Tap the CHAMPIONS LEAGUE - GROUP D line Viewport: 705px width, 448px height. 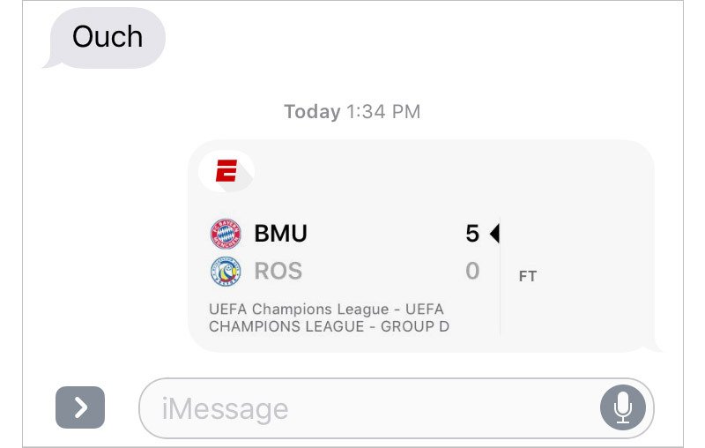329,326
